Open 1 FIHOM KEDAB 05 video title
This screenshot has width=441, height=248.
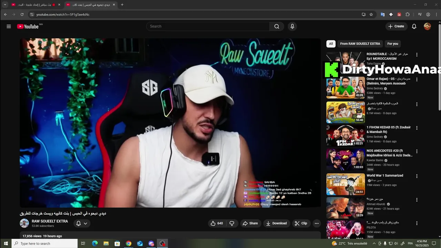[389, 130]
